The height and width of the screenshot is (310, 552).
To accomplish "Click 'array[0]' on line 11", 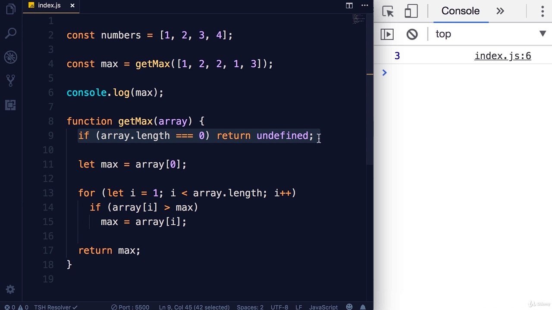I will point(158,164).
